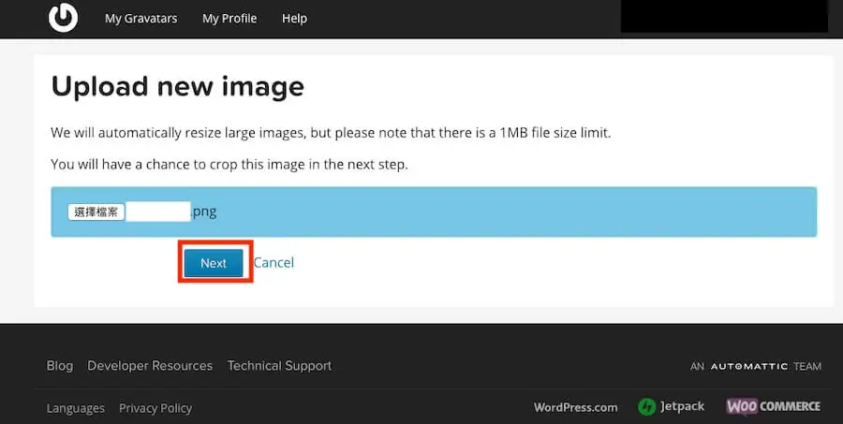Visit the Technical Support link

click(279, 366)
